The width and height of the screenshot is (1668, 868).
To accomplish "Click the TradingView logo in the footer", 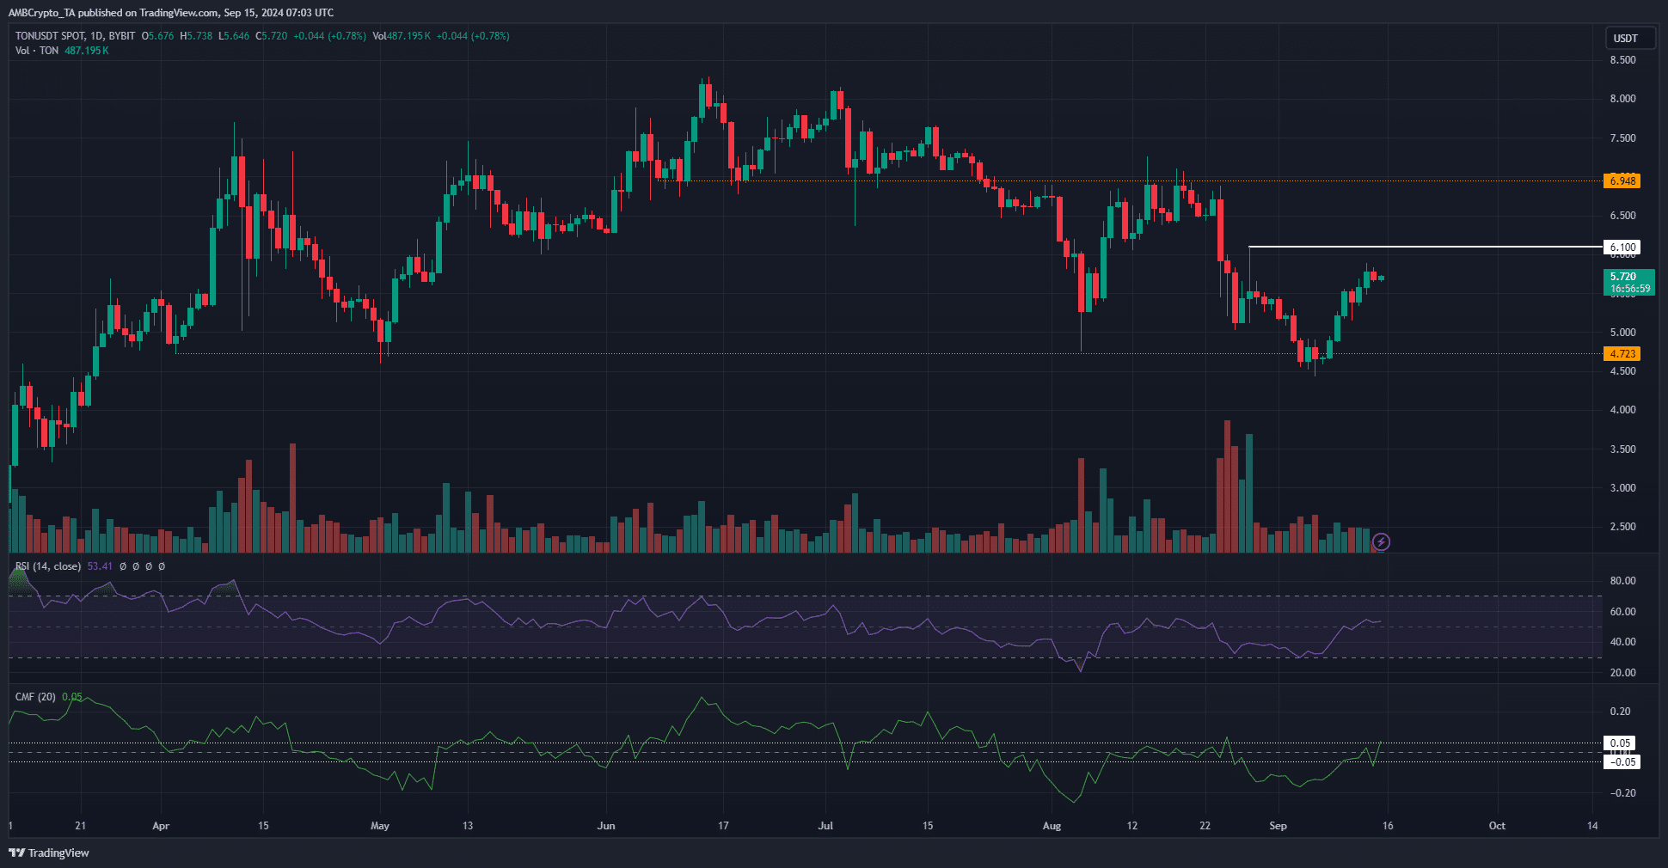I will [x=50, y=853].
